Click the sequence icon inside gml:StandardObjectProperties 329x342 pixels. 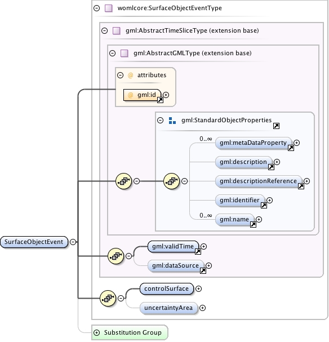click(x=172, y=181)
